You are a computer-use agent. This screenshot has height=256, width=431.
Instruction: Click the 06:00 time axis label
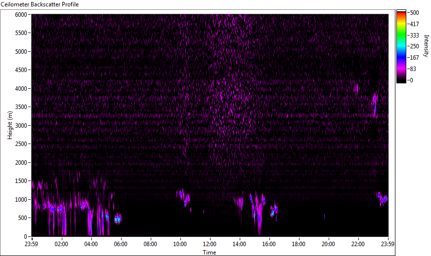[x=121, y=244]
